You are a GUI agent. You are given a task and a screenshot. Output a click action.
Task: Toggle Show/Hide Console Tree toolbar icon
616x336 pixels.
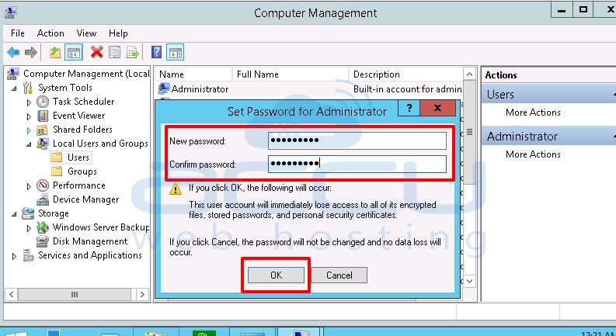(x=74, y=52)
